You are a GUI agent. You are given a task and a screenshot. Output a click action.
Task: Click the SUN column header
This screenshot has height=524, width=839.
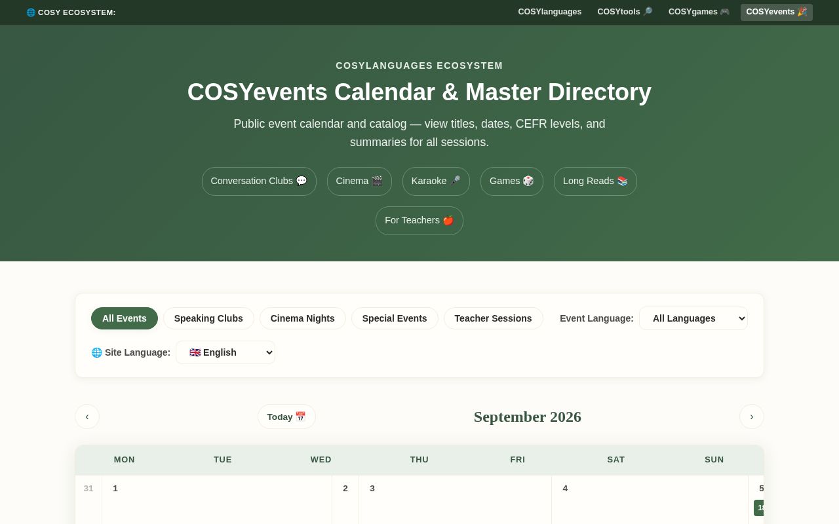coord(714,460)
